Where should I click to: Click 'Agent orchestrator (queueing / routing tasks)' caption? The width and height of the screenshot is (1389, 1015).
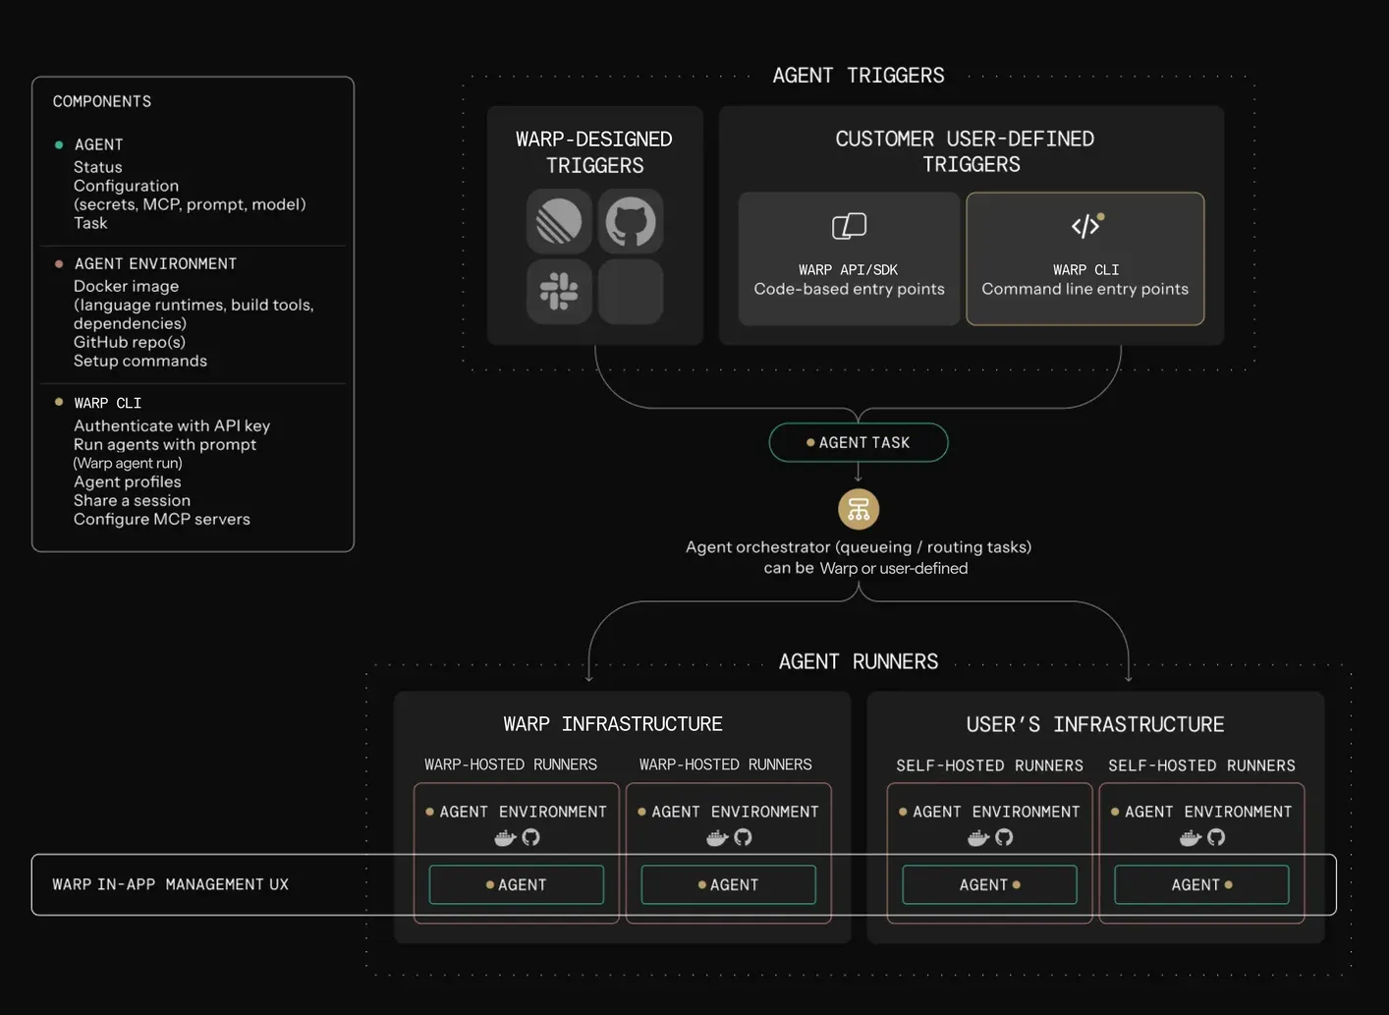pos(859,547)
